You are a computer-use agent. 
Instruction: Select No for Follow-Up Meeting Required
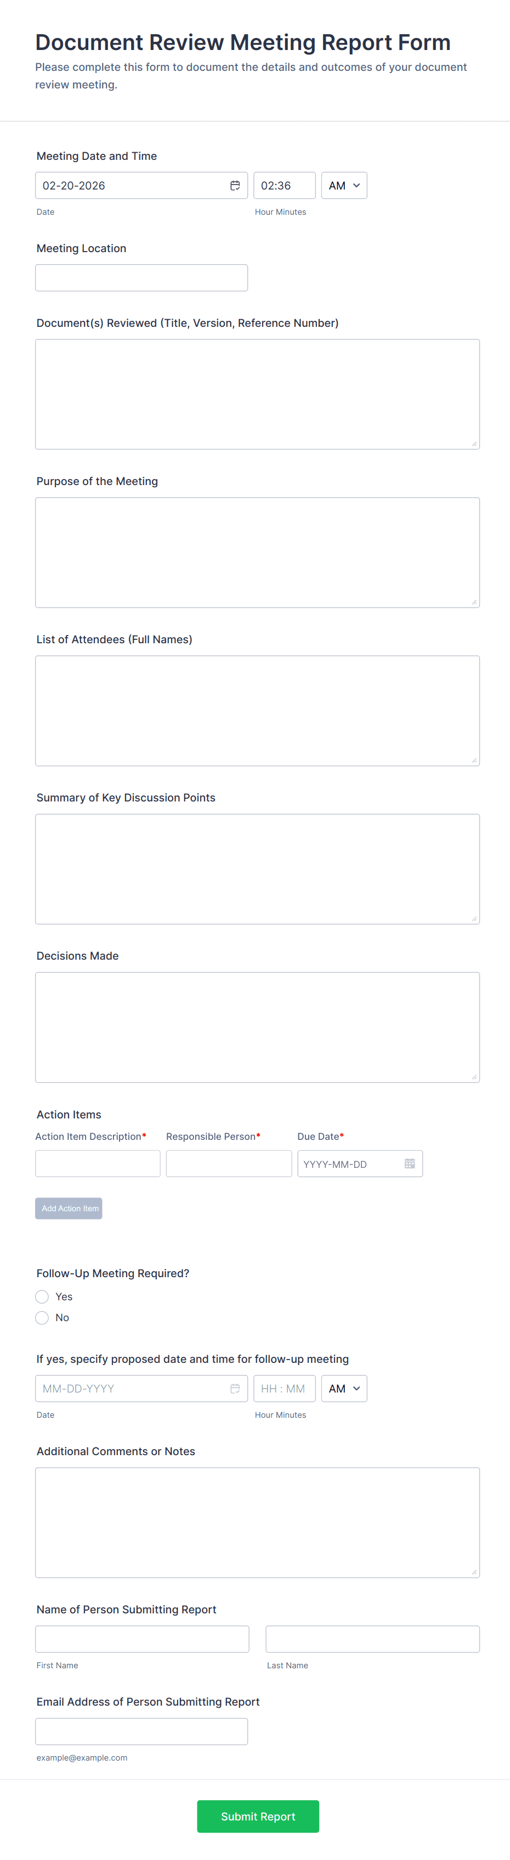(x=43, y=1318)
